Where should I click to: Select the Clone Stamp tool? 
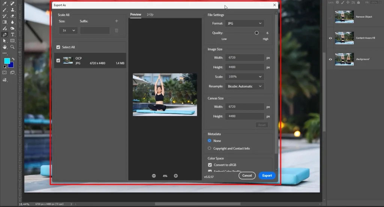[x=12, y=10]
